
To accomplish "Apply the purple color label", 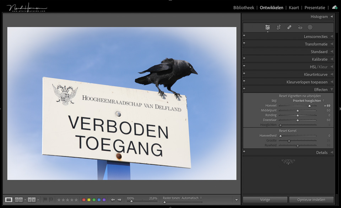I will coord(104,200).
